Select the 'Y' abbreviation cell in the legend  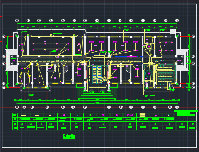coord(41,124)
